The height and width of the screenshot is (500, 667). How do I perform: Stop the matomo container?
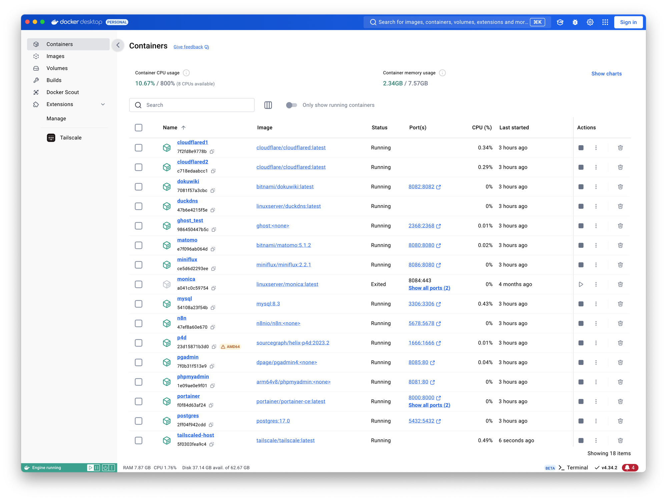pyautogui.click(x=581, y=245)
